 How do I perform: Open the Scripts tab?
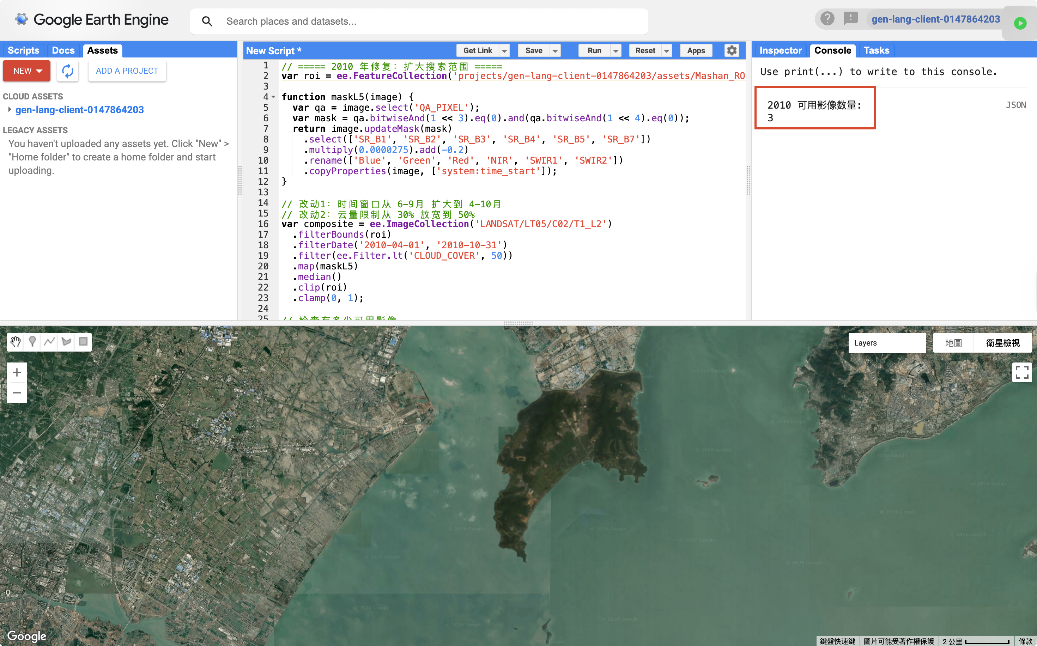point(24,50)
